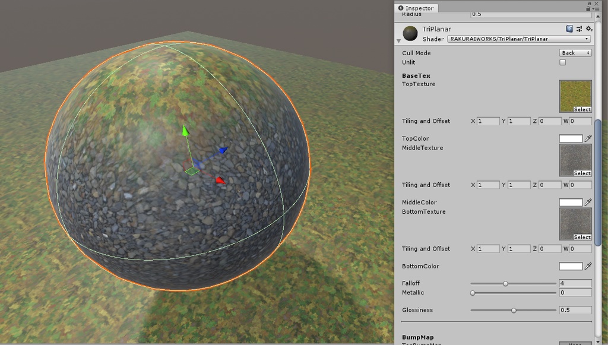This screenshot has width=608, height=345.
Task: Toggle the Inspector lock icon
Action: click(588, 8)
